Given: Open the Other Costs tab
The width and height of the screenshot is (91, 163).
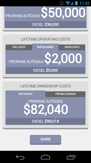Looking at the screenshot, I should click(72, 47).
